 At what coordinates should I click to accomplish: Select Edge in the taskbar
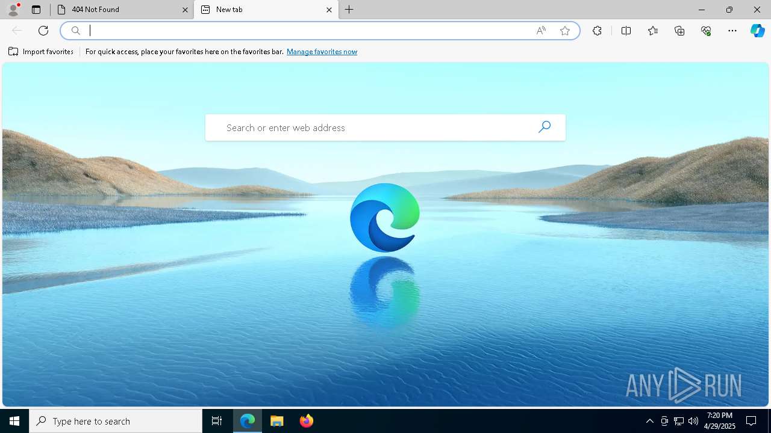pyautogui.click(x=248, y=421)
